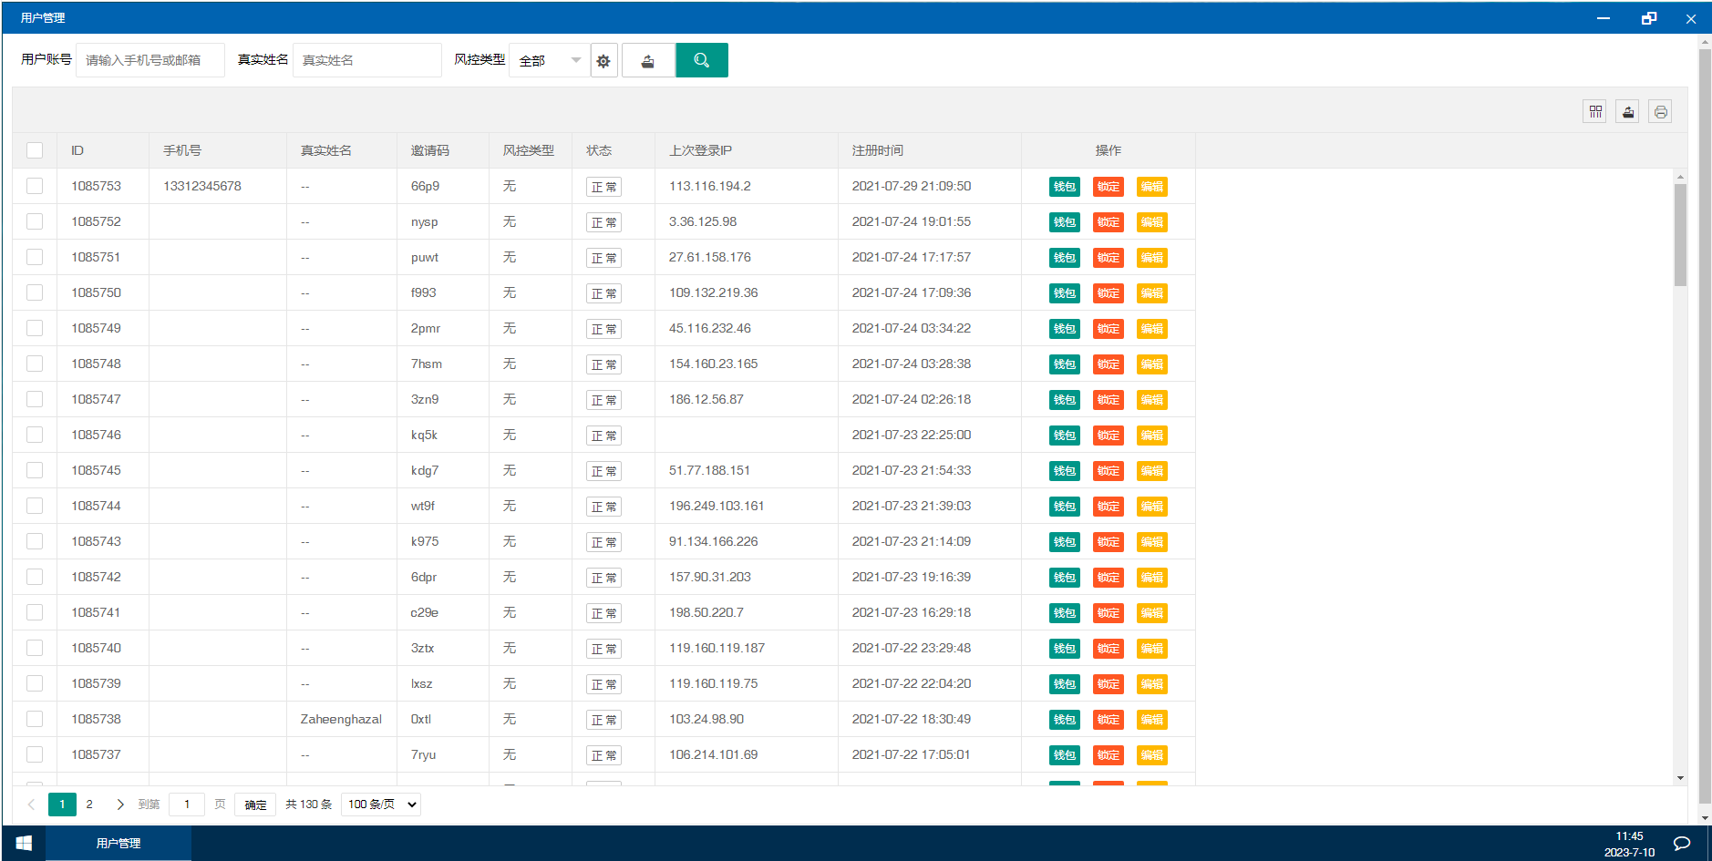Viewport: 1712px width, 861px height.
Task: Click the table export icon above the table
Action: pyautogui.click(x=1627, y=111)
